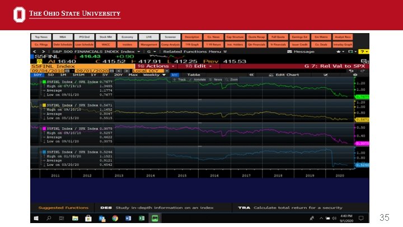Click the annotation pencil icon by Edit Chart

tap(326, 75)
